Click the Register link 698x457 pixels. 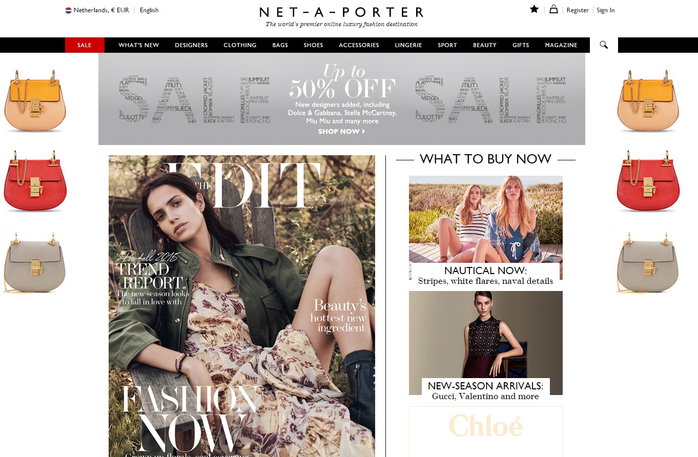point(578,10)
